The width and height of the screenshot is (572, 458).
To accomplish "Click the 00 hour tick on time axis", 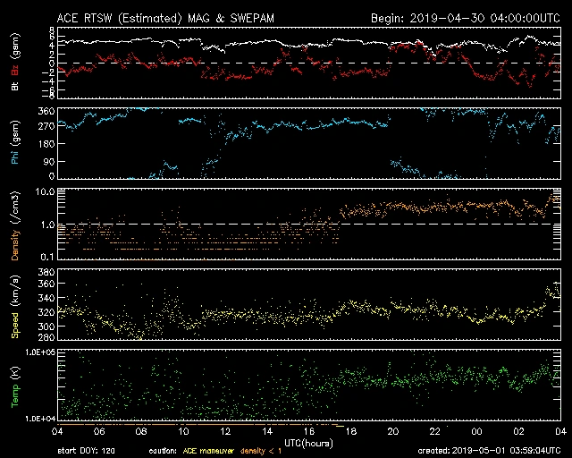I will 476,431.
